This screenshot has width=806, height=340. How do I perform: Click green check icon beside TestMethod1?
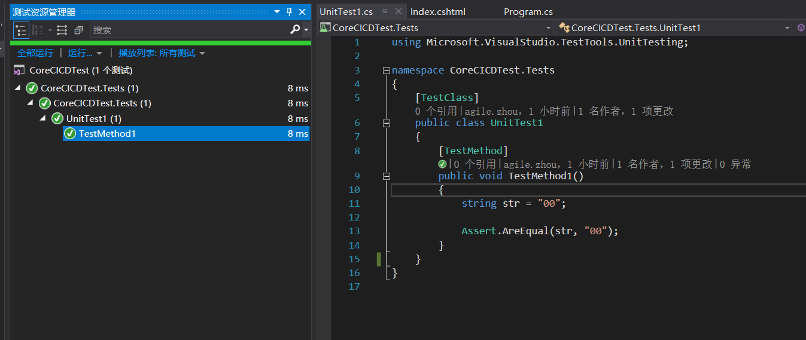[70, 134]
